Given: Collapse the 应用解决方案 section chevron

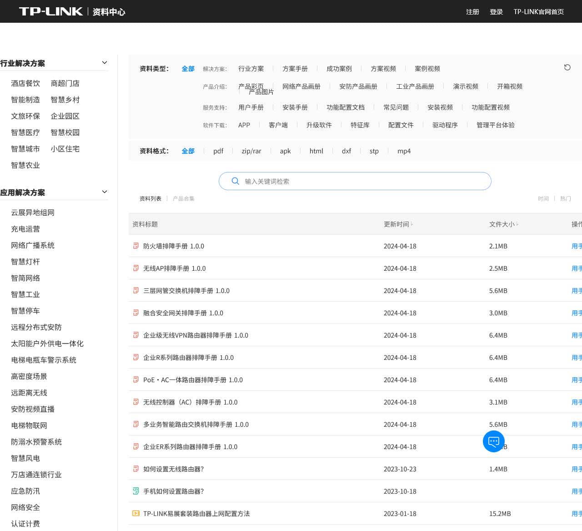Looking at the screenshot, I should pyautogui.click(x=105, y=192).
